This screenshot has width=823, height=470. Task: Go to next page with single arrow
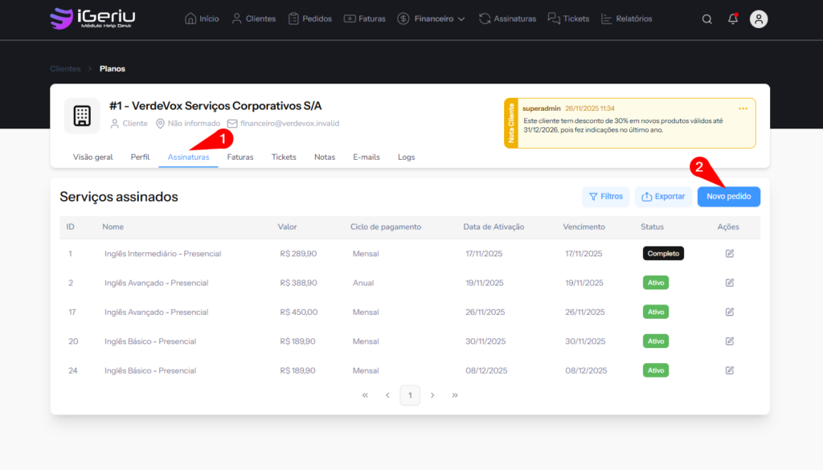[432, 395]
